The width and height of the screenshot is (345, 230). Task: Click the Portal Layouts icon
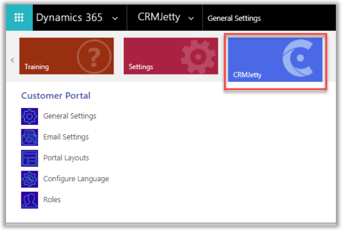(x=30, y=158)
